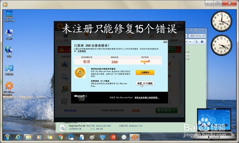Viewport: 239px width, 143px height.
Task: Select the dimmed software box category icon in list
Action: point(65,101)
